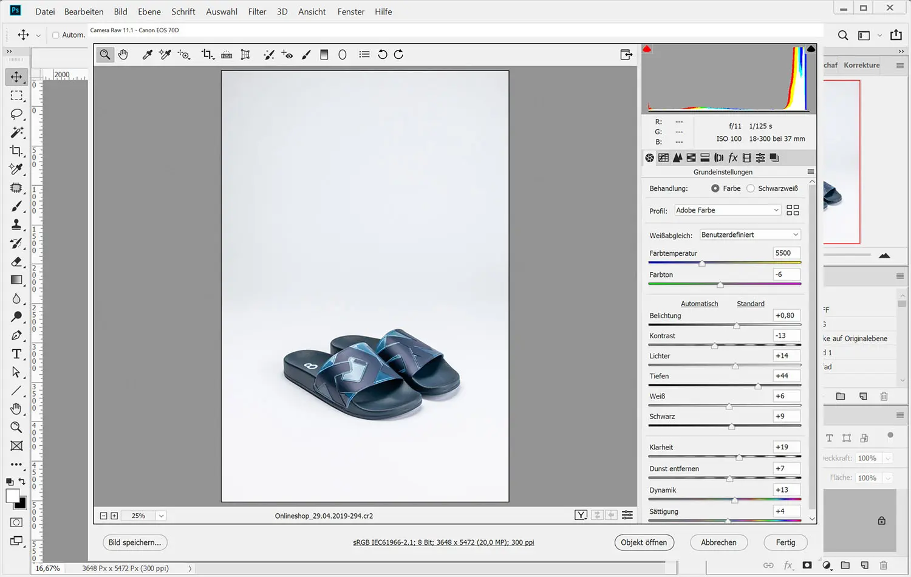Open the Filter menu
The width and height of the screenshot is (911, 577).
[x=257, y=12]
